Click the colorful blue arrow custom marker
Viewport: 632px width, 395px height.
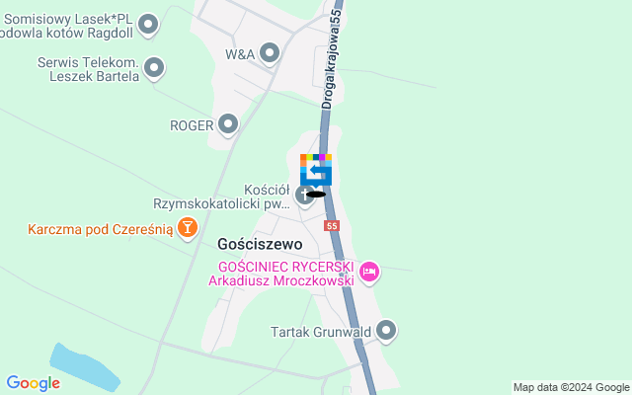pos(316,171)
